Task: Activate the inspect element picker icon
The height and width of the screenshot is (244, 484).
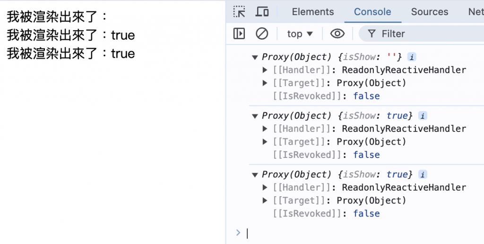Action: coord(240,12)
